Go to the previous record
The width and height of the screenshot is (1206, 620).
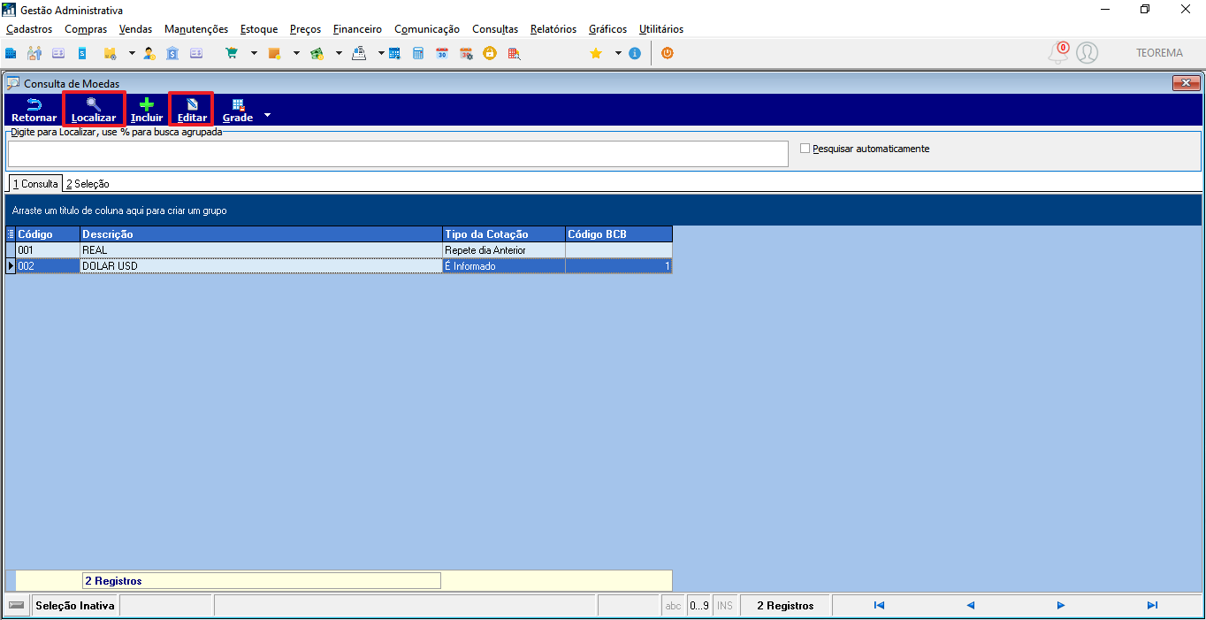click(x=970, y=606)
